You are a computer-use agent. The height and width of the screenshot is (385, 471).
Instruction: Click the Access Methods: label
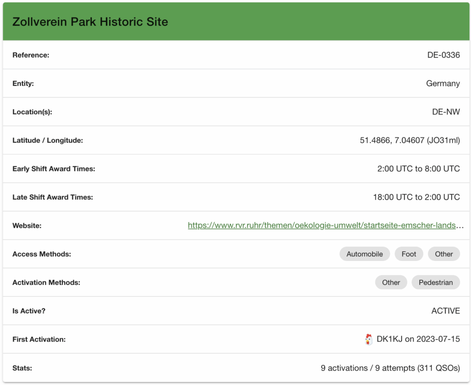click(x=42, y=254)
